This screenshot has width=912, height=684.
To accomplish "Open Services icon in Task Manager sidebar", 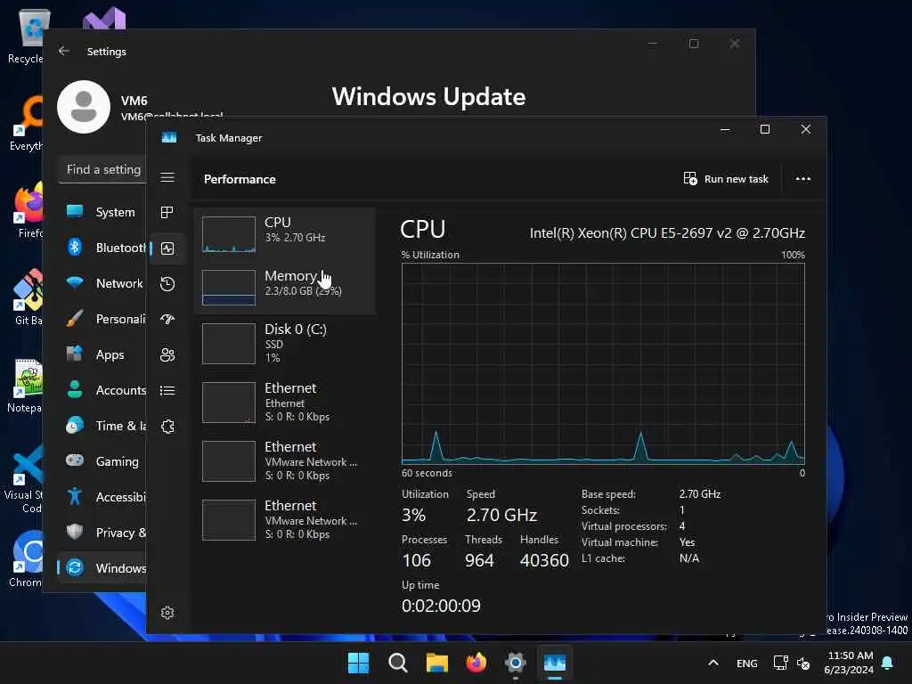I will click(x=167, y=427).
